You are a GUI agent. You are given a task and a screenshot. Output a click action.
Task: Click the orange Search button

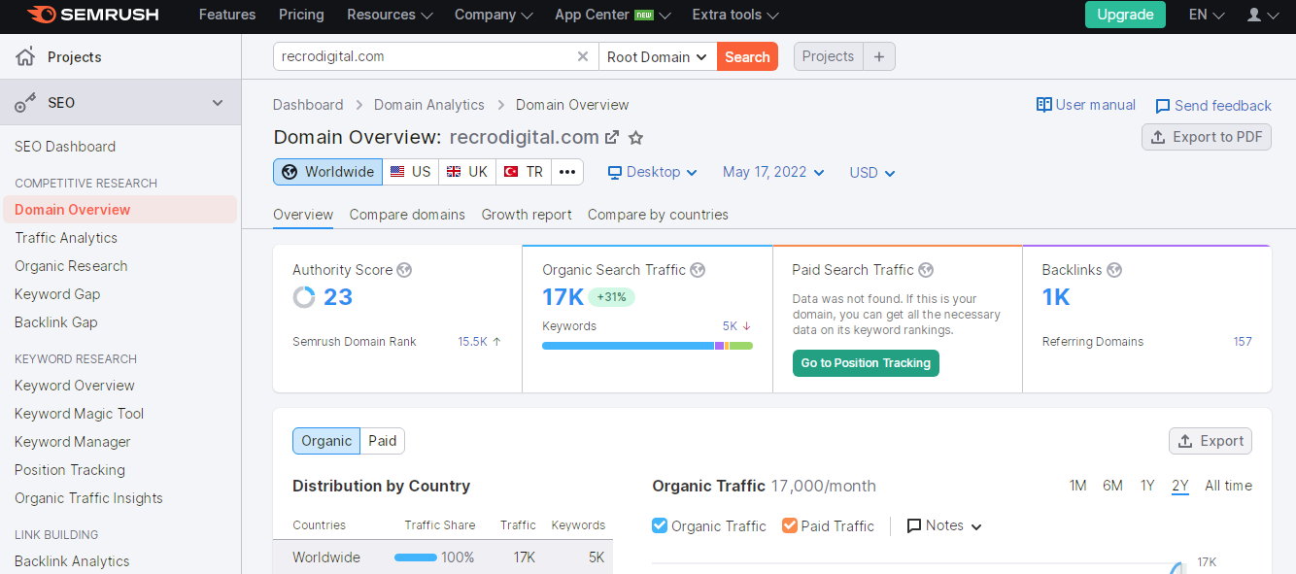point(747,56)
